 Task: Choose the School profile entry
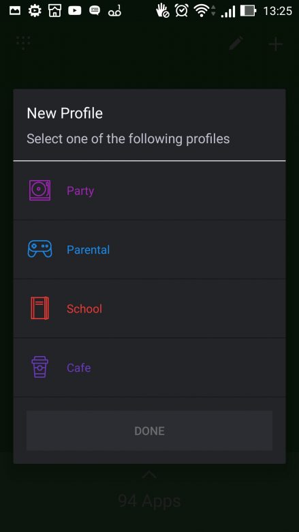tap(149, 308)
